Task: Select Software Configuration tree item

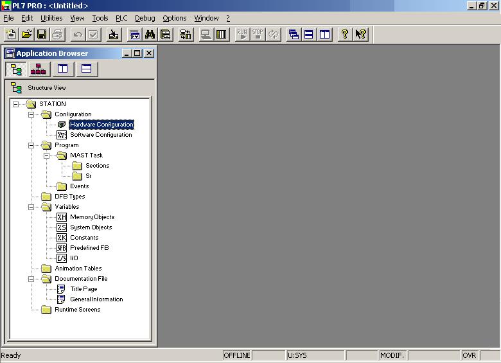Action: point(101,135)
